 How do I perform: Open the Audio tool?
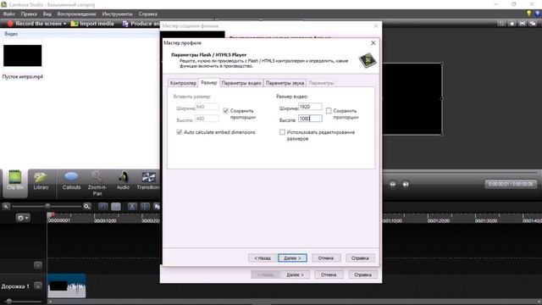tap(123, 180)
